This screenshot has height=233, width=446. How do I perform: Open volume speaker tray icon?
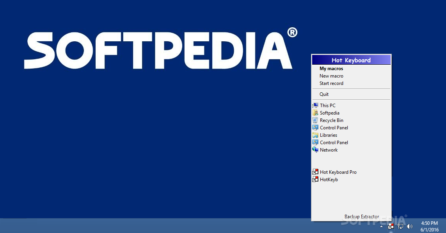pyautogui.click(x=410, y=226)
